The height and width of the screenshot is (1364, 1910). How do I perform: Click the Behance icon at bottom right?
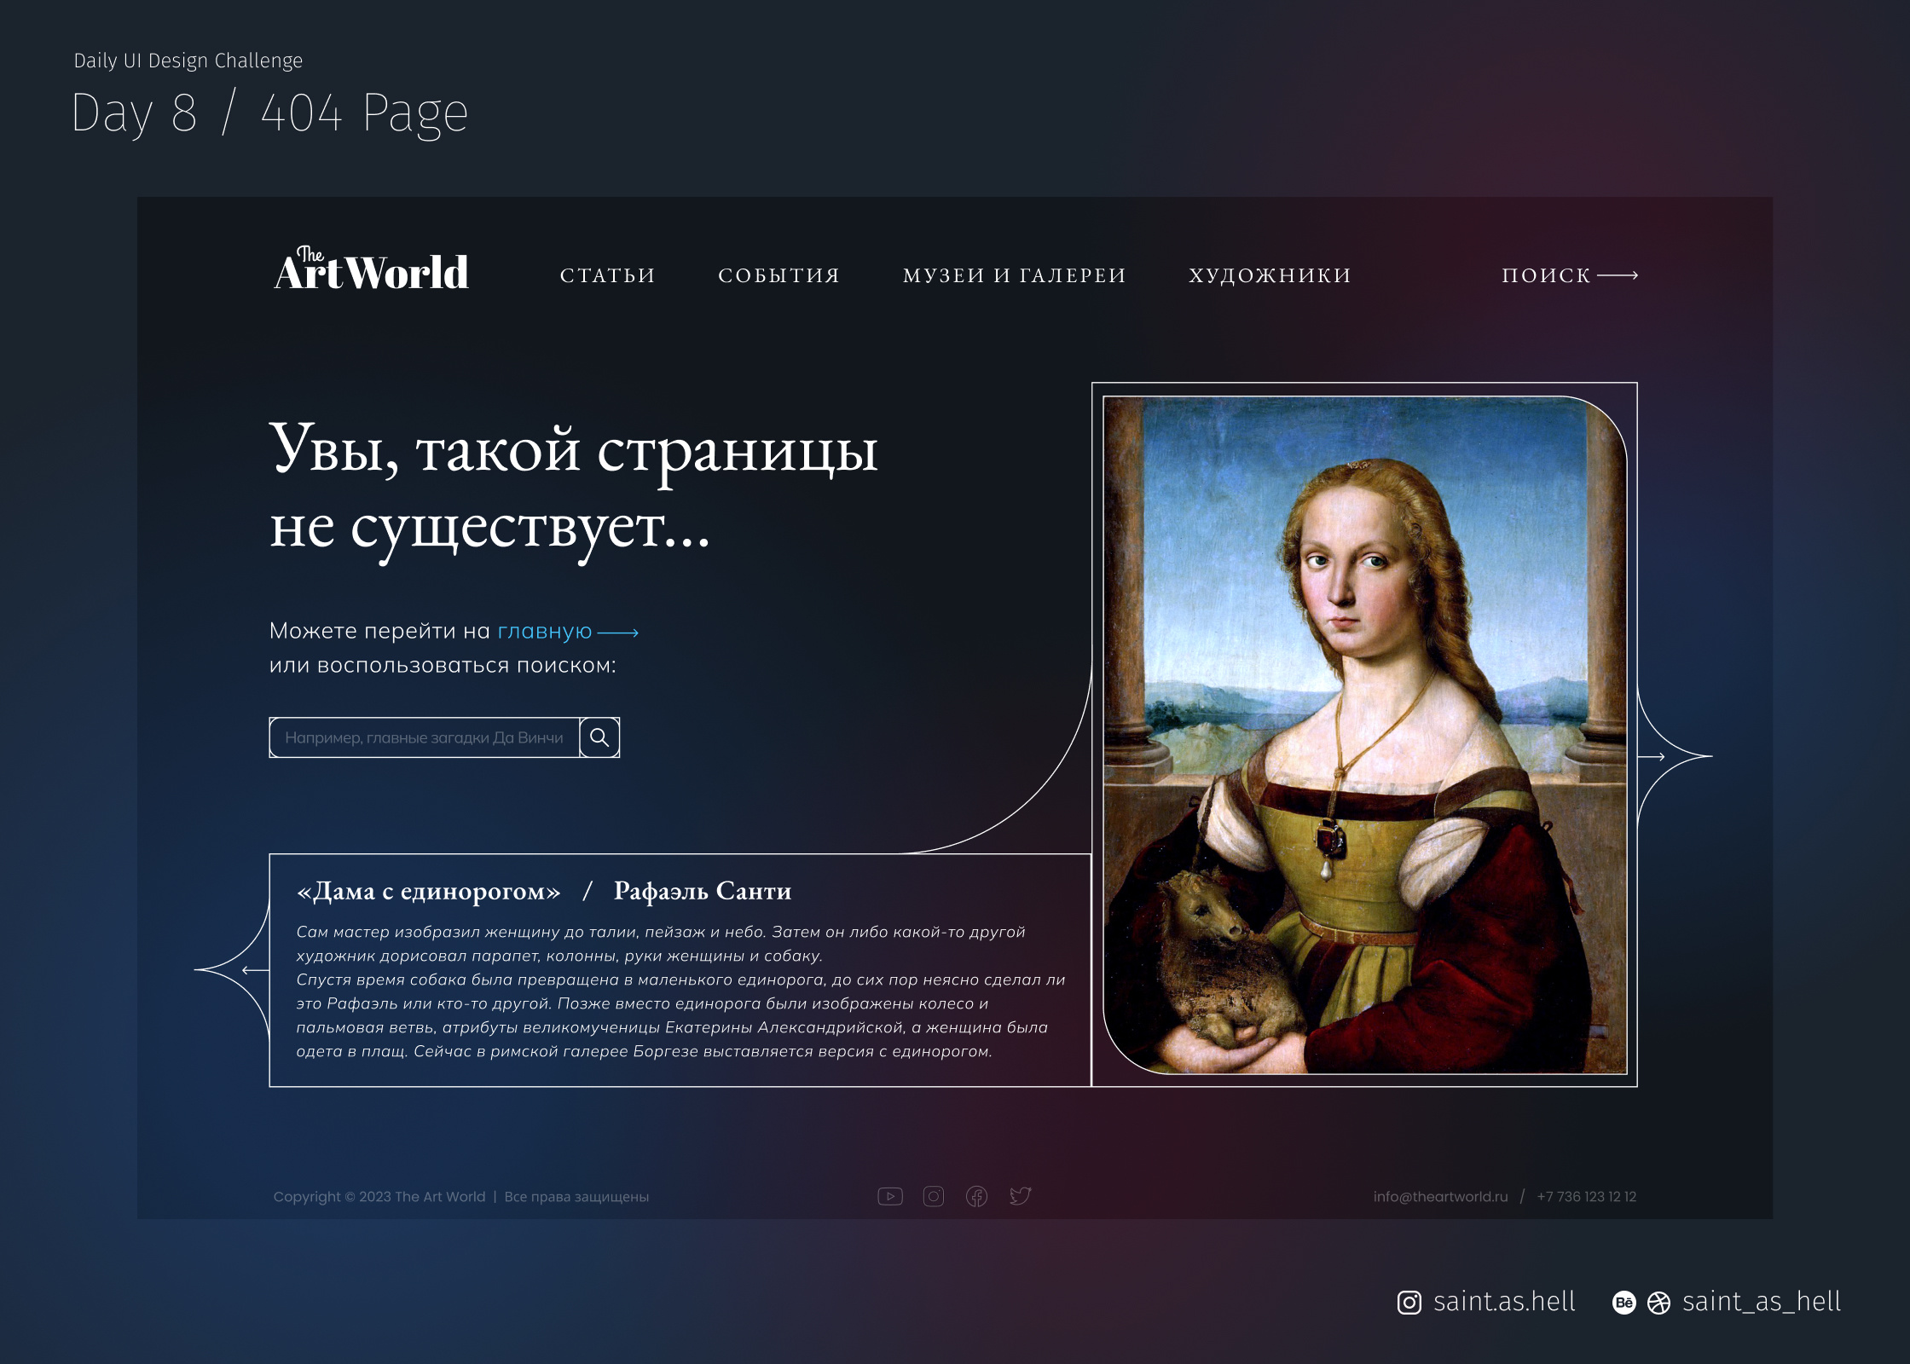(1624, 1303)
